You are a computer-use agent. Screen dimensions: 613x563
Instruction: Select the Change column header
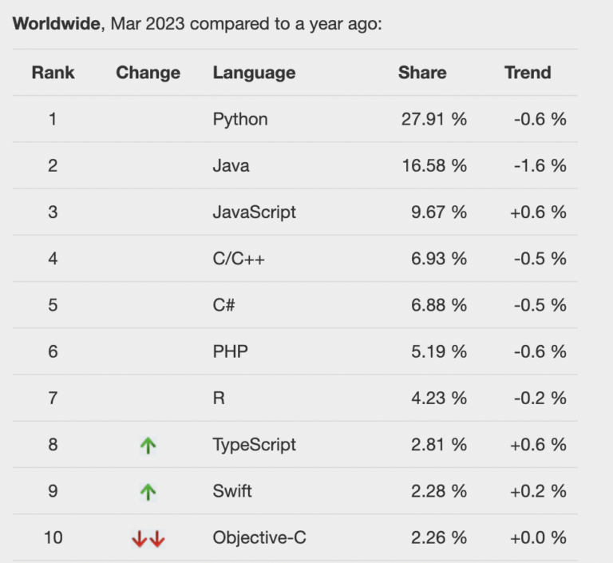[148, 73]
